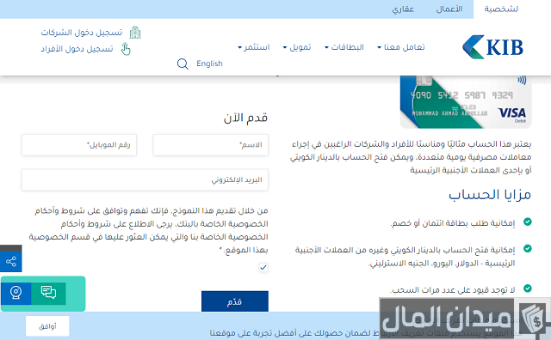Accept cookies with أوافق button

pos(47,326)
